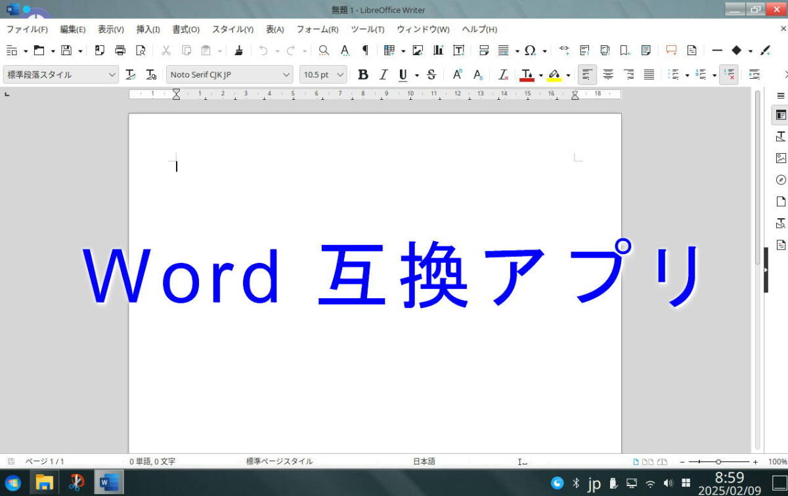Open the Noto Serif CJK JP font dropdown

[286, 74]
